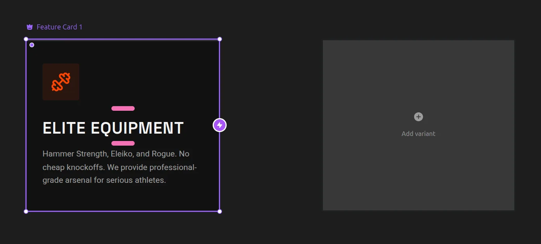Select the Hammer Strength description paragraph
Image resolution: width=541 pixels, height=244 pixels.
[x=120, y=167]
